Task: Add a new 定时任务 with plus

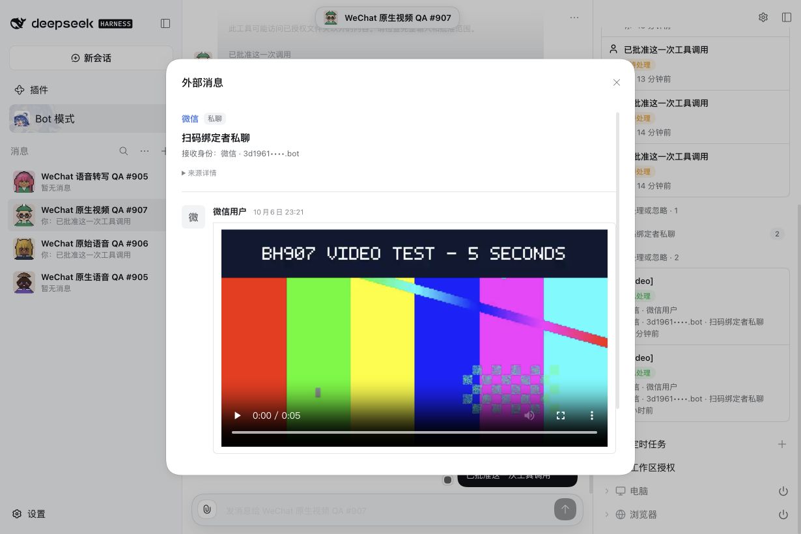Action: click(x=782, y=444)
